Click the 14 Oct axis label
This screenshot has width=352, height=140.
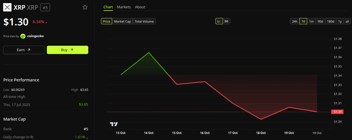pyautogui.click(x=149, y=133)
